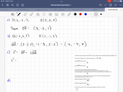Select the Laser pointer tool
The height and width of the screenshot is (92, 123).
(69, 14)
